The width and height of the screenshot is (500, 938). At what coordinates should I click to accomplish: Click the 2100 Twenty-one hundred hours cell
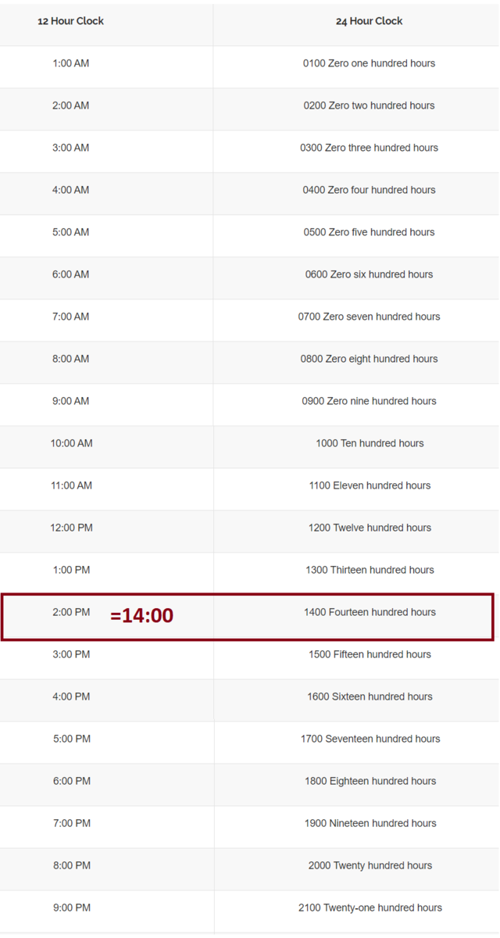(370, 908)
